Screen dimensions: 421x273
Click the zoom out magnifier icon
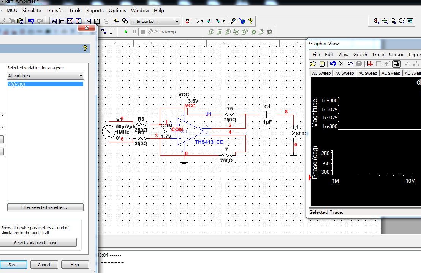point(385,21)
